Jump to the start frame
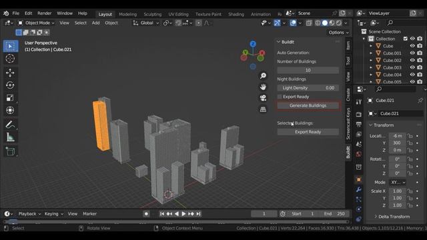This screenshot has height=240, width=427. coord(162,214)
